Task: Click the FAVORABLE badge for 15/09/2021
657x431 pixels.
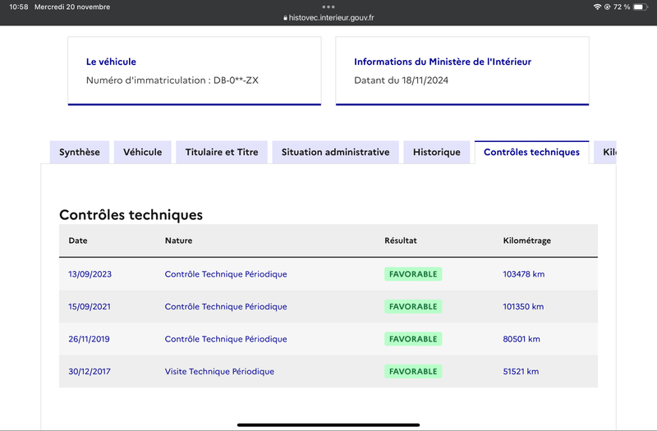Action: point(413,306)
